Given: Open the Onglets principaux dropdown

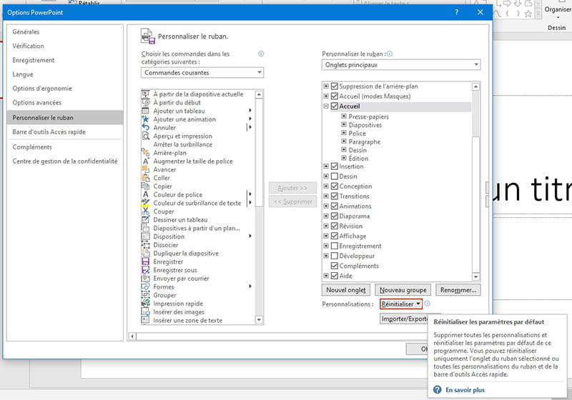Looking at the screenshot, I should click(x=401, y=65).
